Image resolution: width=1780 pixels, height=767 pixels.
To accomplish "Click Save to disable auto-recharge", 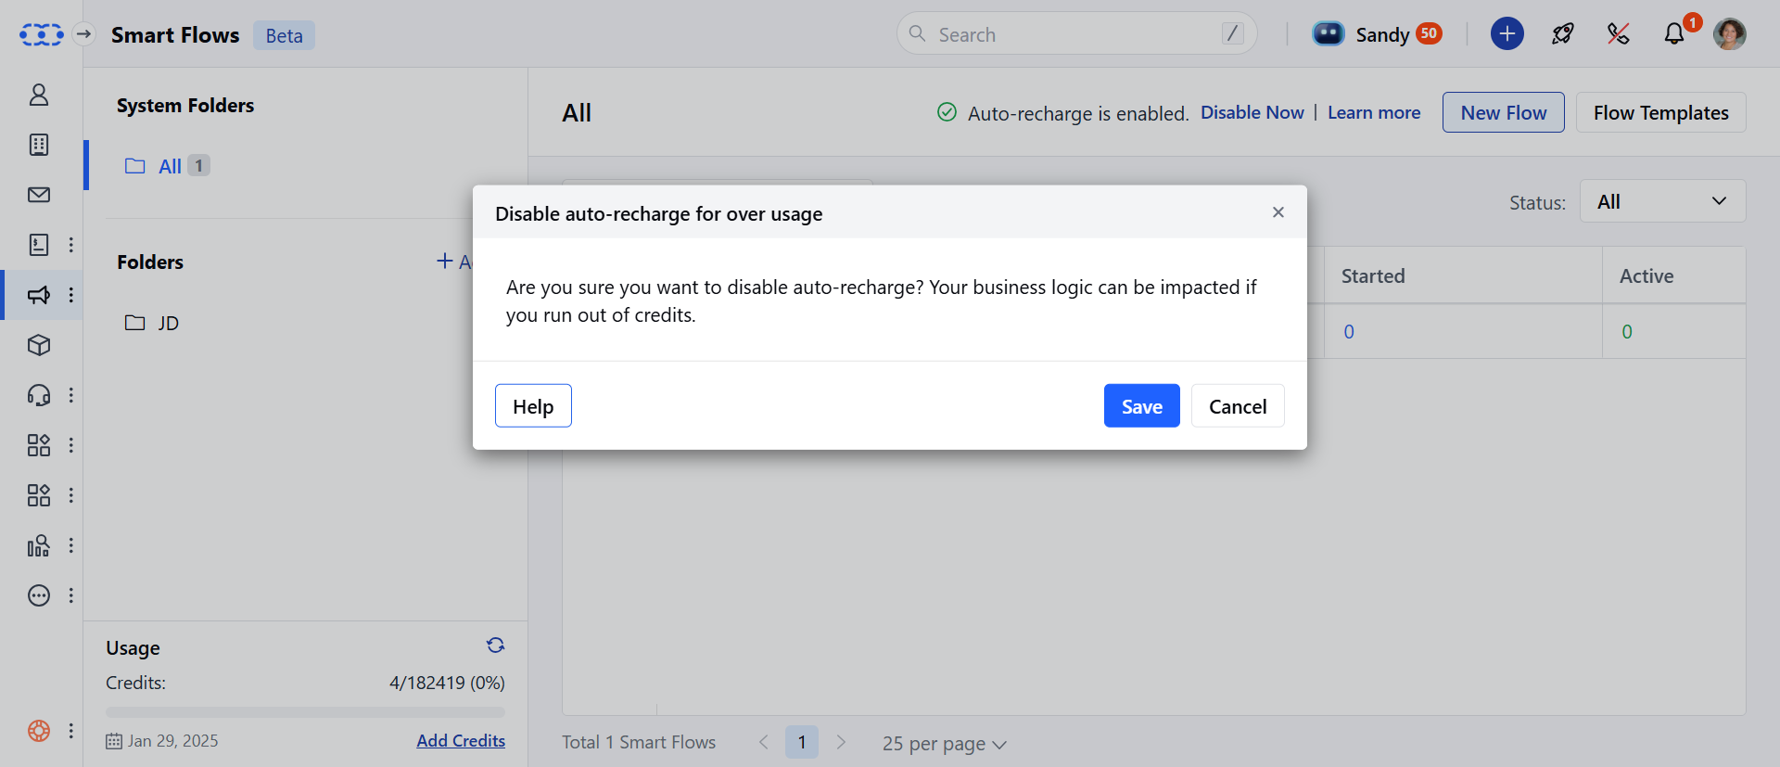I will pyautogui.click(x=1141, y=406).
